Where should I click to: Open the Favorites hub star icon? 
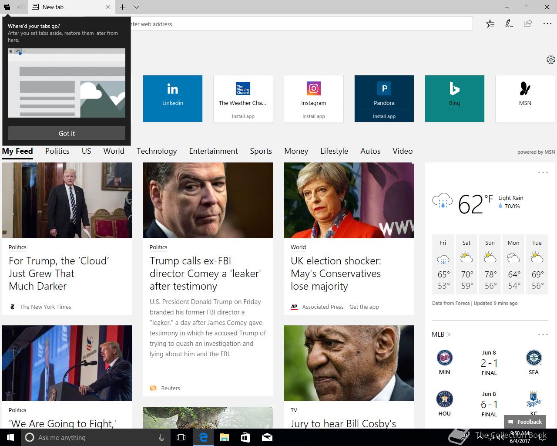[490, 24]
